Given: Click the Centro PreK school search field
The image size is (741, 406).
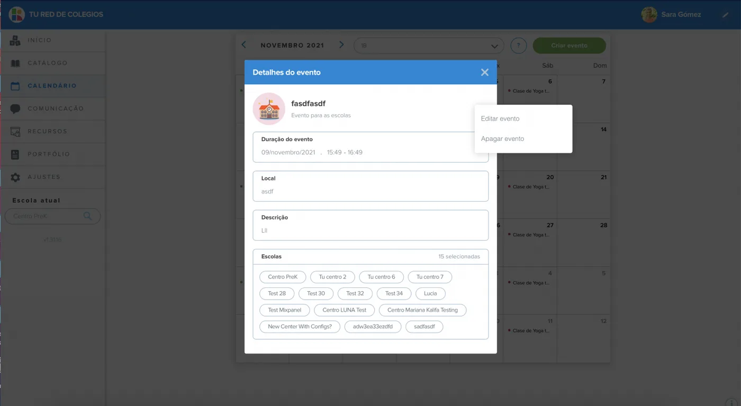Looking at the screenshot, I should point(52,216).
